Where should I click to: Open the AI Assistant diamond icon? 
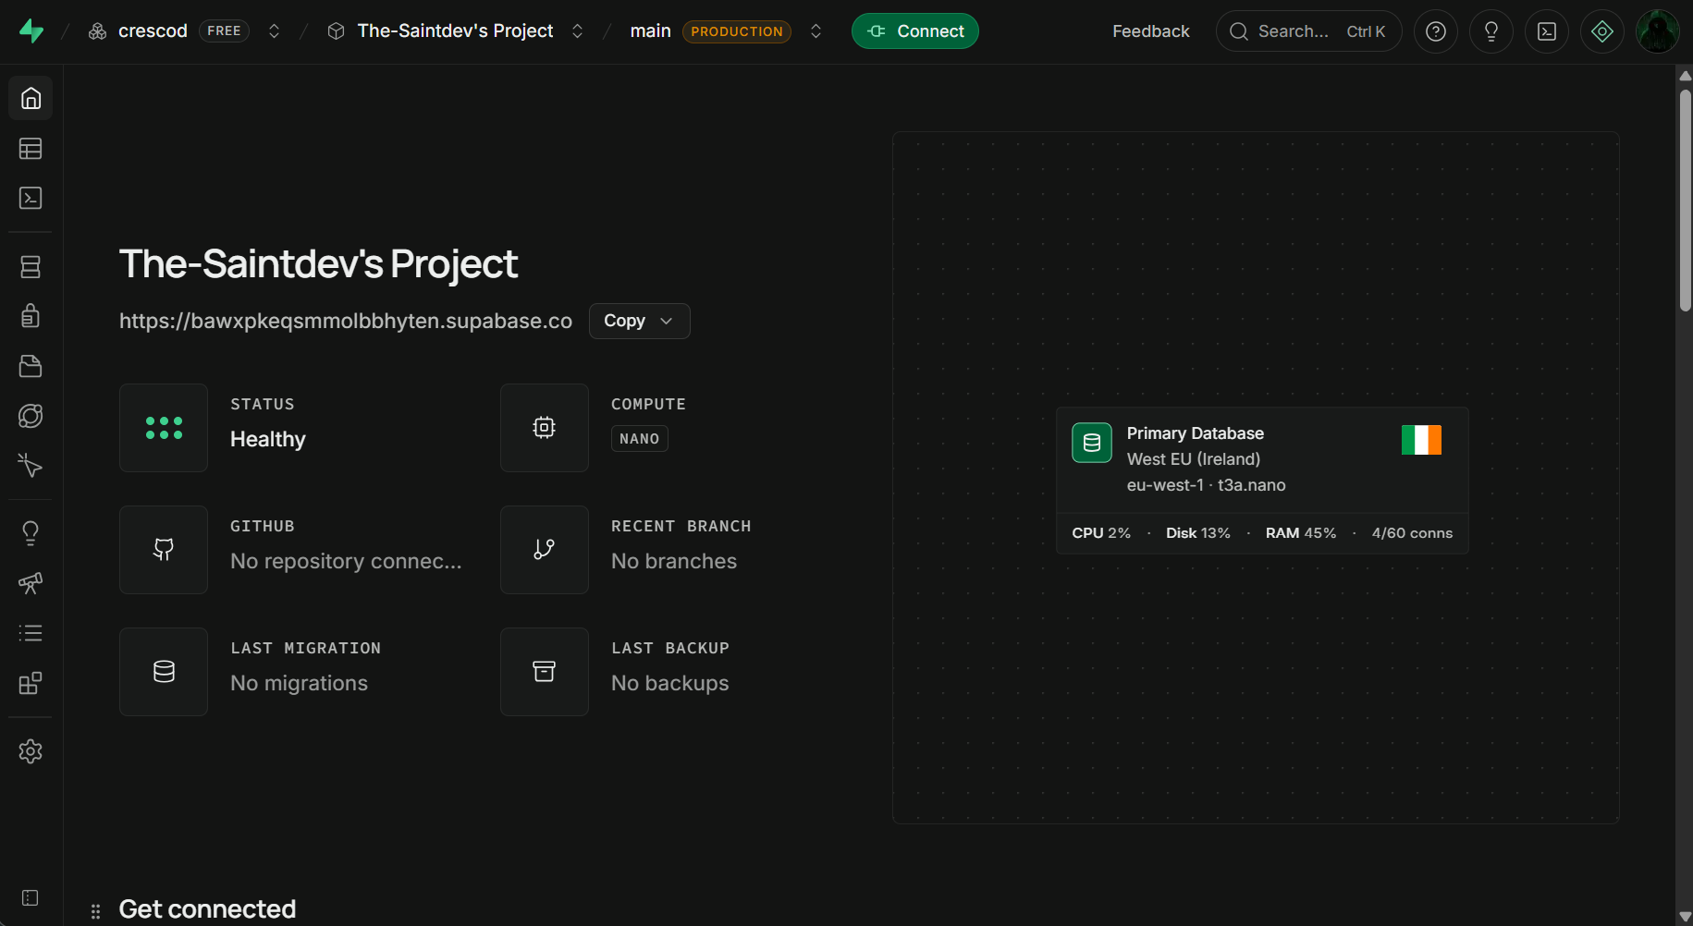click(1602, 31)
